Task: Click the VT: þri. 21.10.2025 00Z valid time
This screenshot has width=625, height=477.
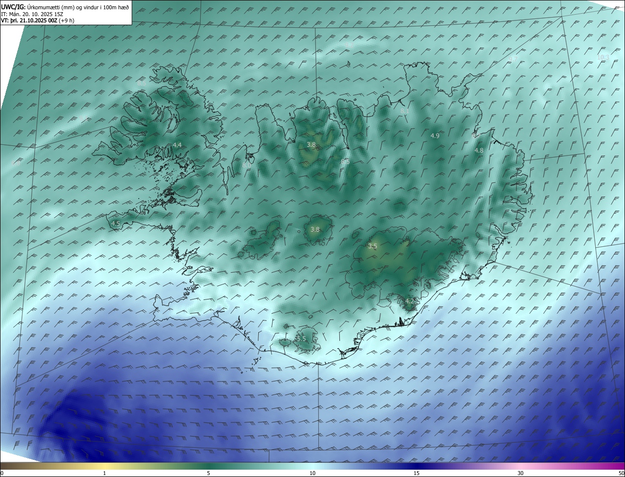Action: coord(37,21)
